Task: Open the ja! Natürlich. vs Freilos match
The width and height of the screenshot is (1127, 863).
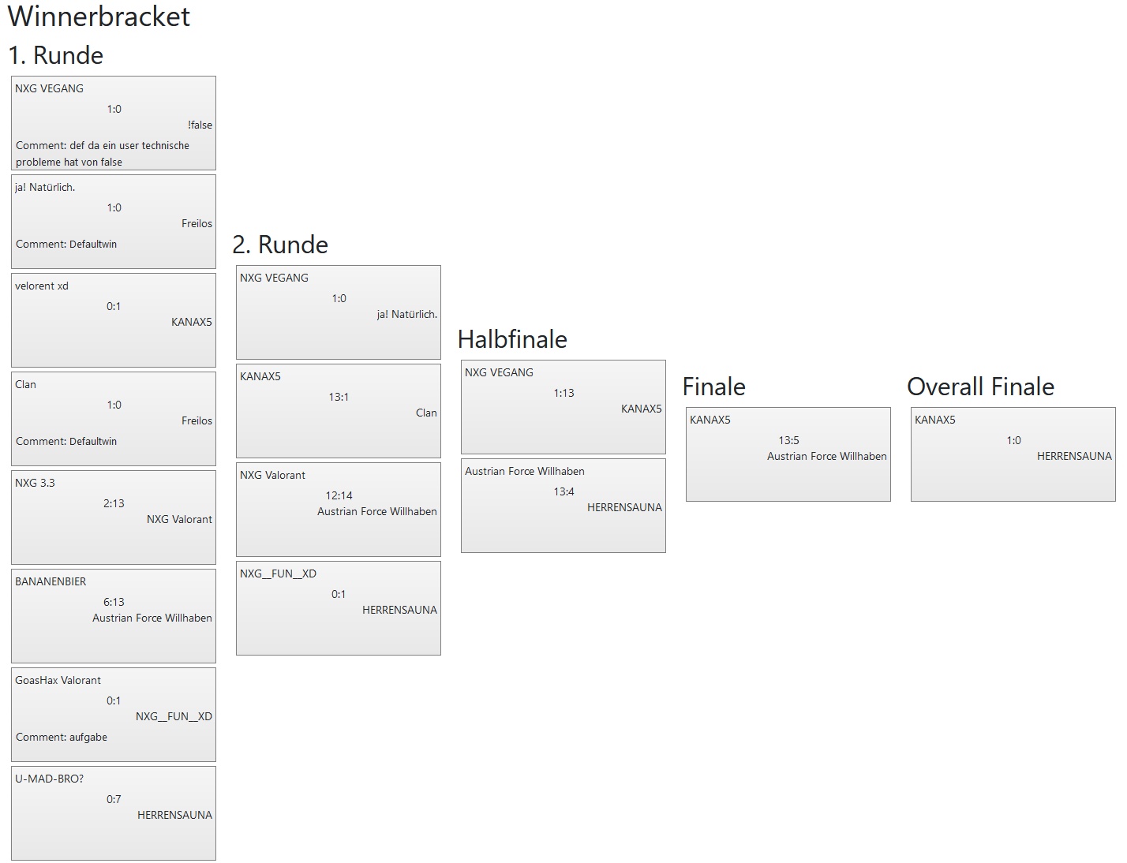Action: coord(113,222)
